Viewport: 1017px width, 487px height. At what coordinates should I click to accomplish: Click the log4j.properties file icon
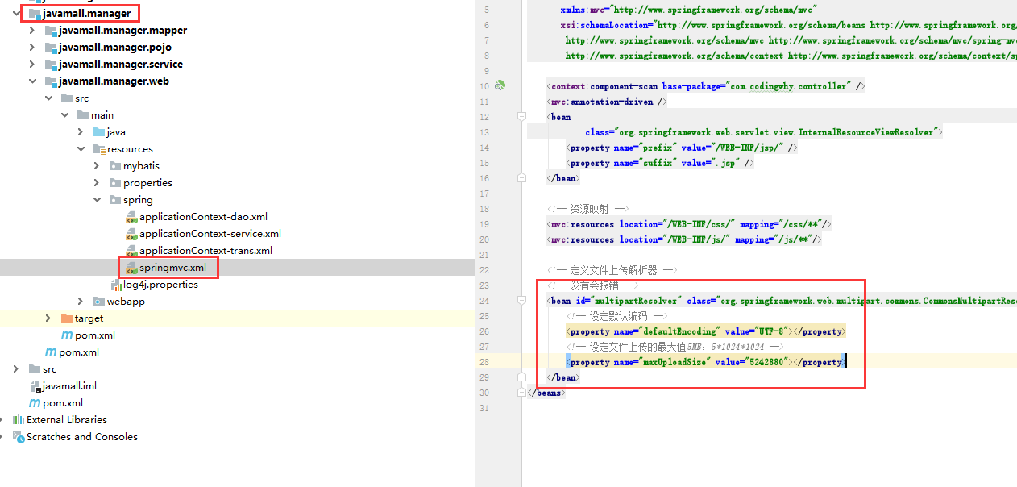tap(116, 285)
